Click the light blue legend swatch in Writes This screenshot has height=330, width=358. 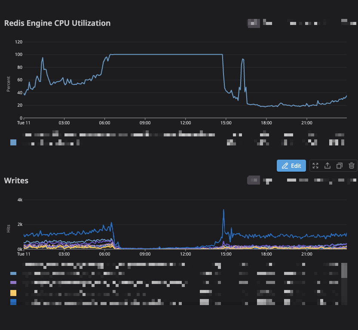(13, 273)
